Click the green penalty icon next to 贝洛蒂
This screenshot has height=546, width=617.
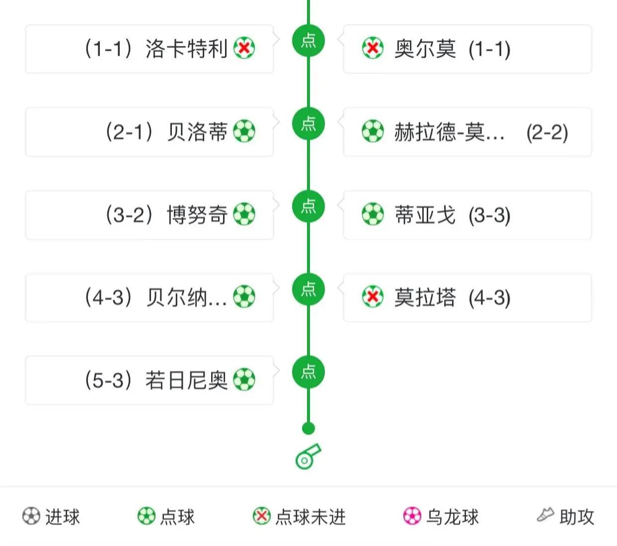pos(245,131)
